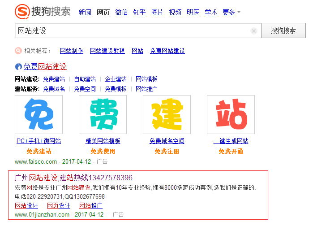
Task: Expand the 更多 dropdown menu
Action: (x=232, y=12)
